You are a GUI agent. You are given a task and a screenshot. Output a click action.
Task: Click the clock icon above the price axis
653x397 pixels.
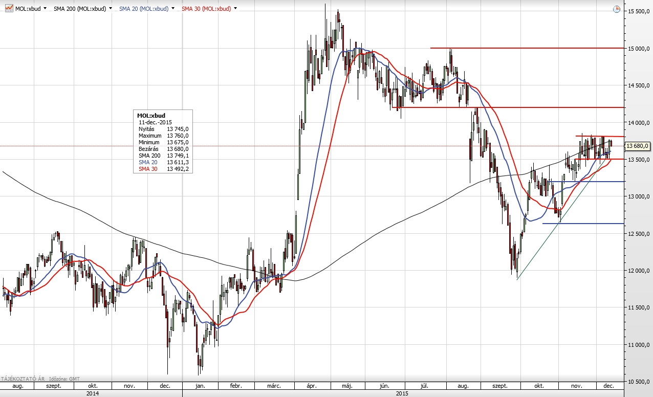pyautogui.click(x=617, y=9)
